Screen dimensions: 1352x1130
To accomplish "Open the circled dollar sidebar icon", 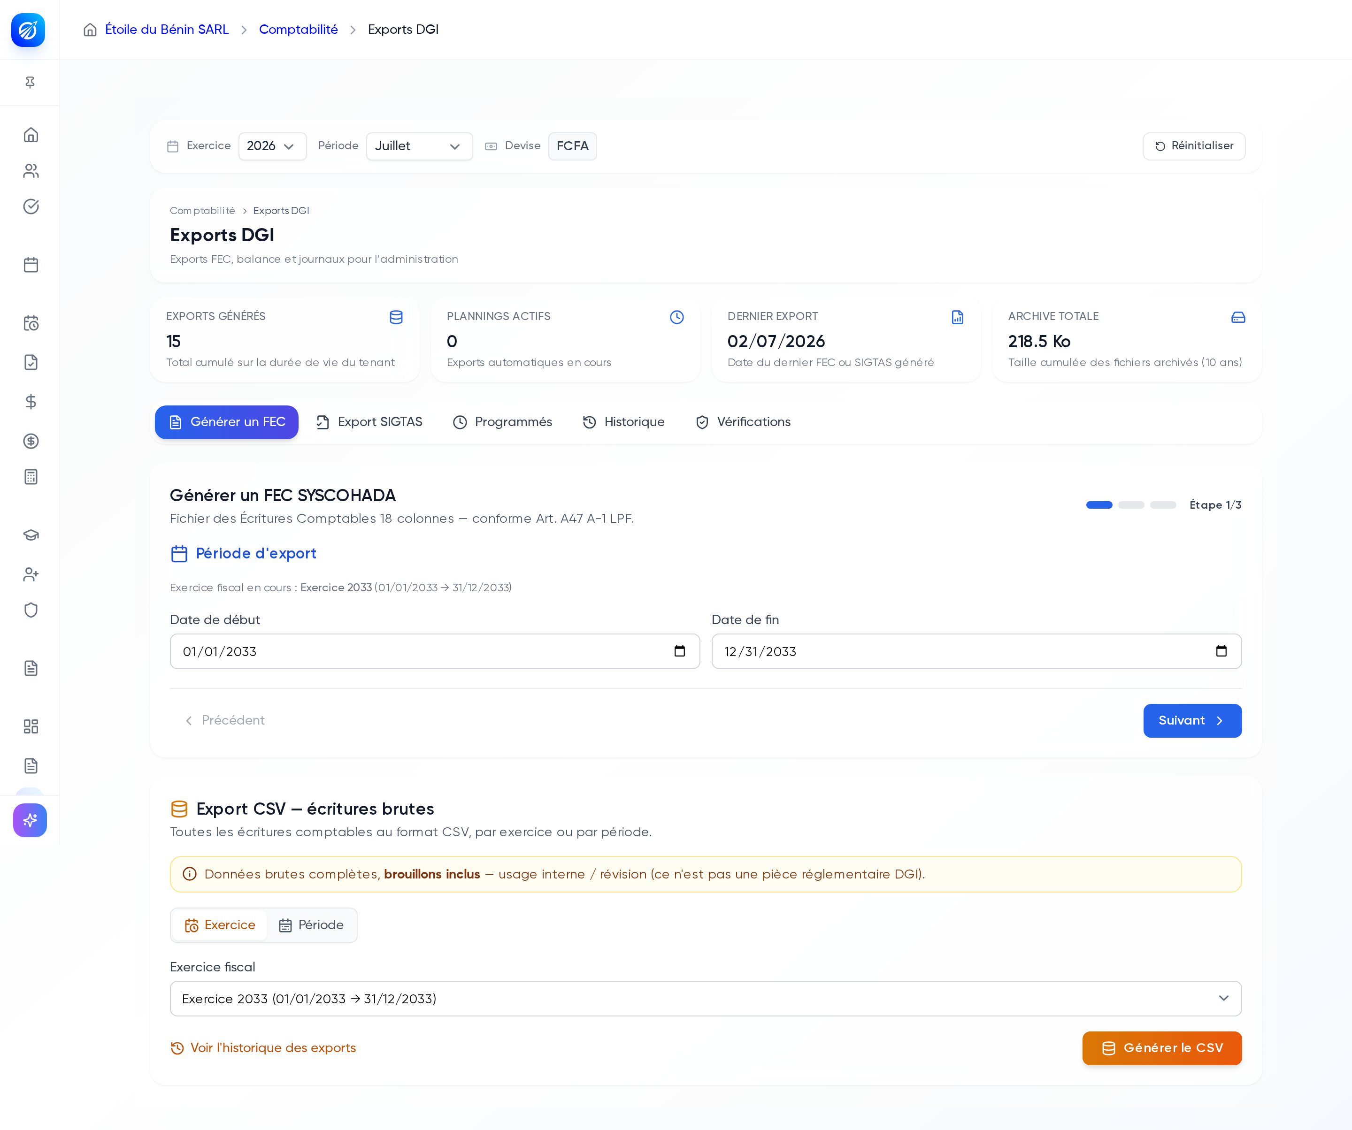I will click(31, 441).
